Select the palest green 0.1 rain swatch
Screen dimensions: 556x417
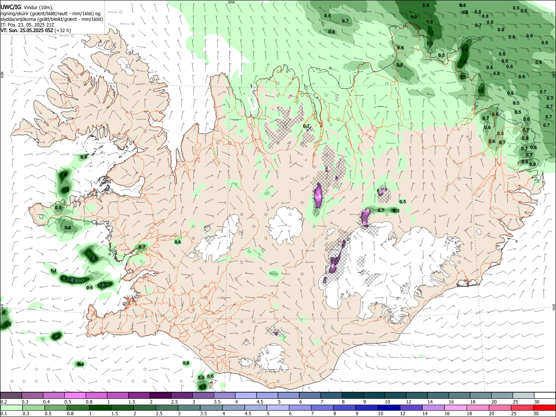(11, 407)
